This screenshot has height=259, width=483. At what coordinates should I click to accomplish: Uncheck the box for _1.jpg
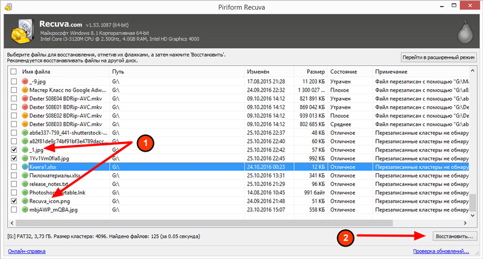point(14,150)
